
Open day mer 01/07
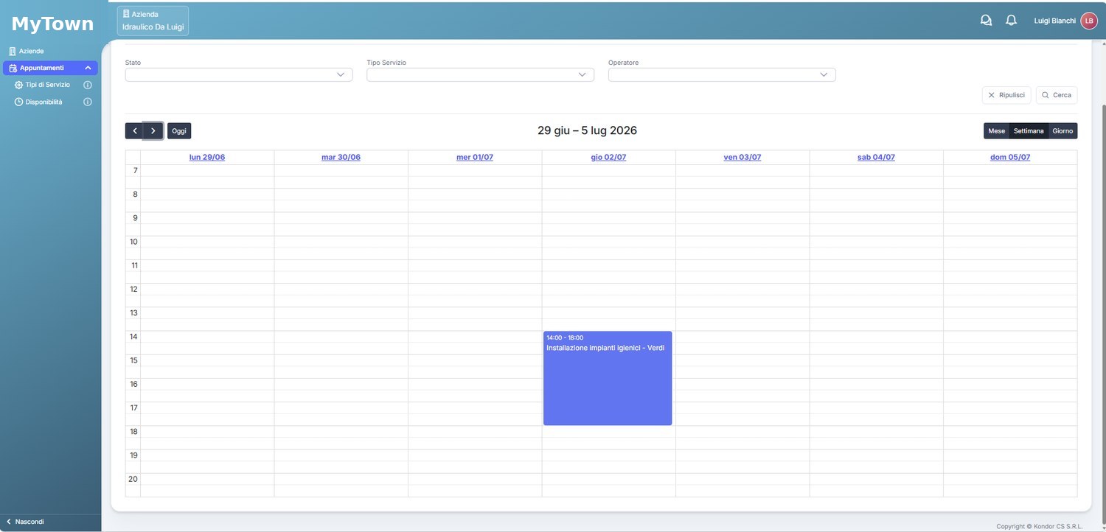coord(475,157)
